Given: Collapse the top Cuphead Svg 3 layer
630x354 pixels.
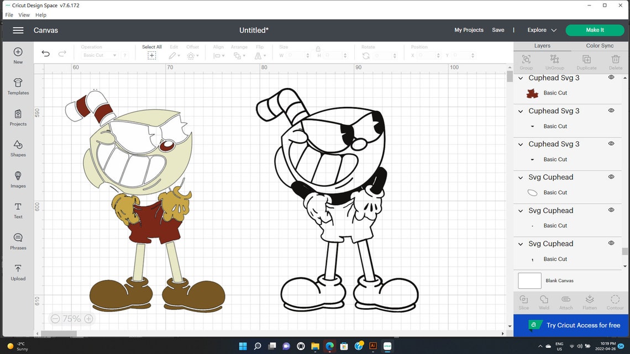Looking at the screenshot, I should tap(520, 78).
